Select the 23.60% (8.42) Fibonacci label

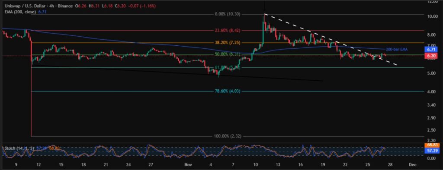[228, 31]
